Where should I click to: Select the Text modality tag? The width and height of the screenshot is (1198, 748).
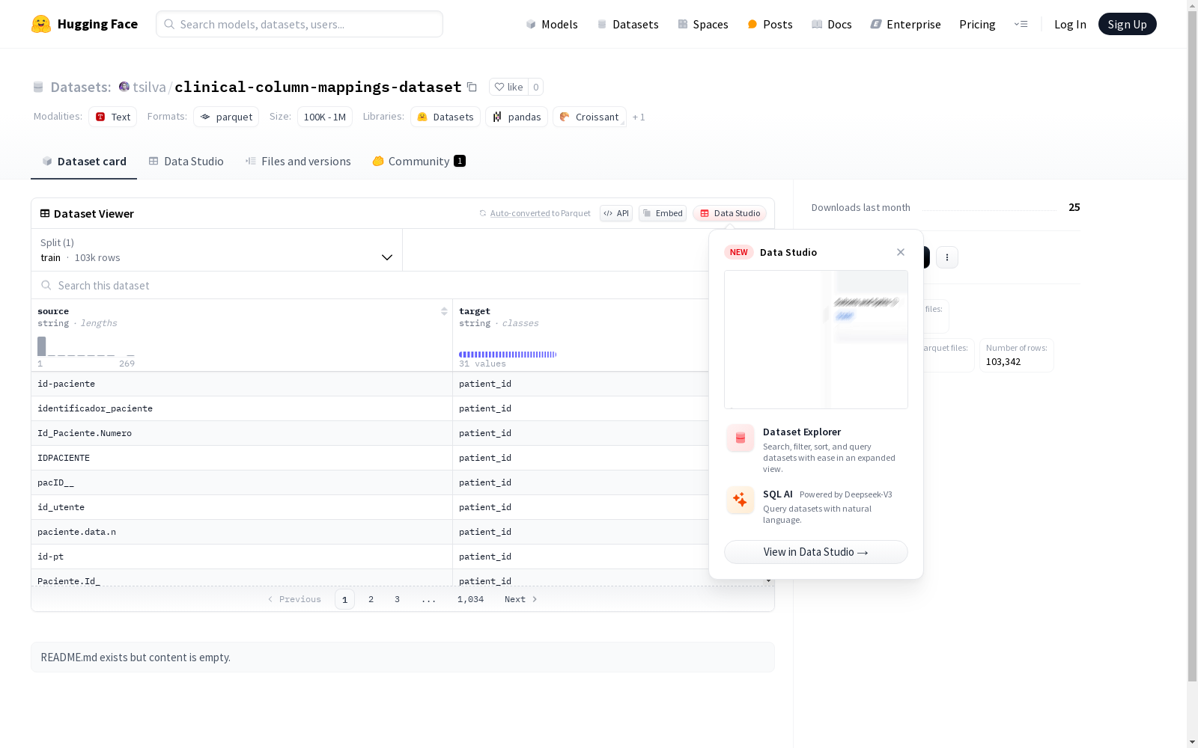[112, 117]
